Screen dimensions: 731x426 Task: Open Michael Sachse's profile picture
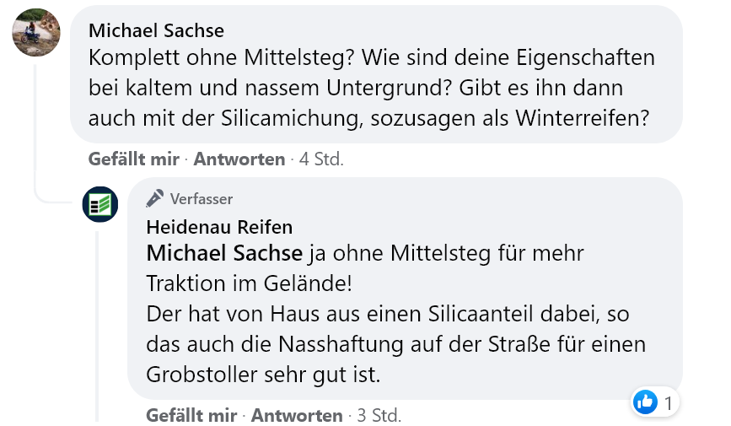coord(36,34)
